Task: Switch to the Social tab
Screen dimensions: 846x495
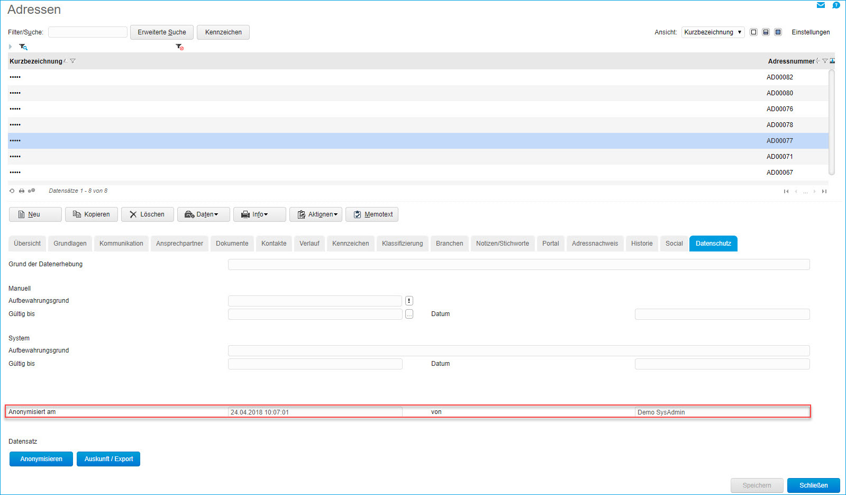Action: pos(674,244)
